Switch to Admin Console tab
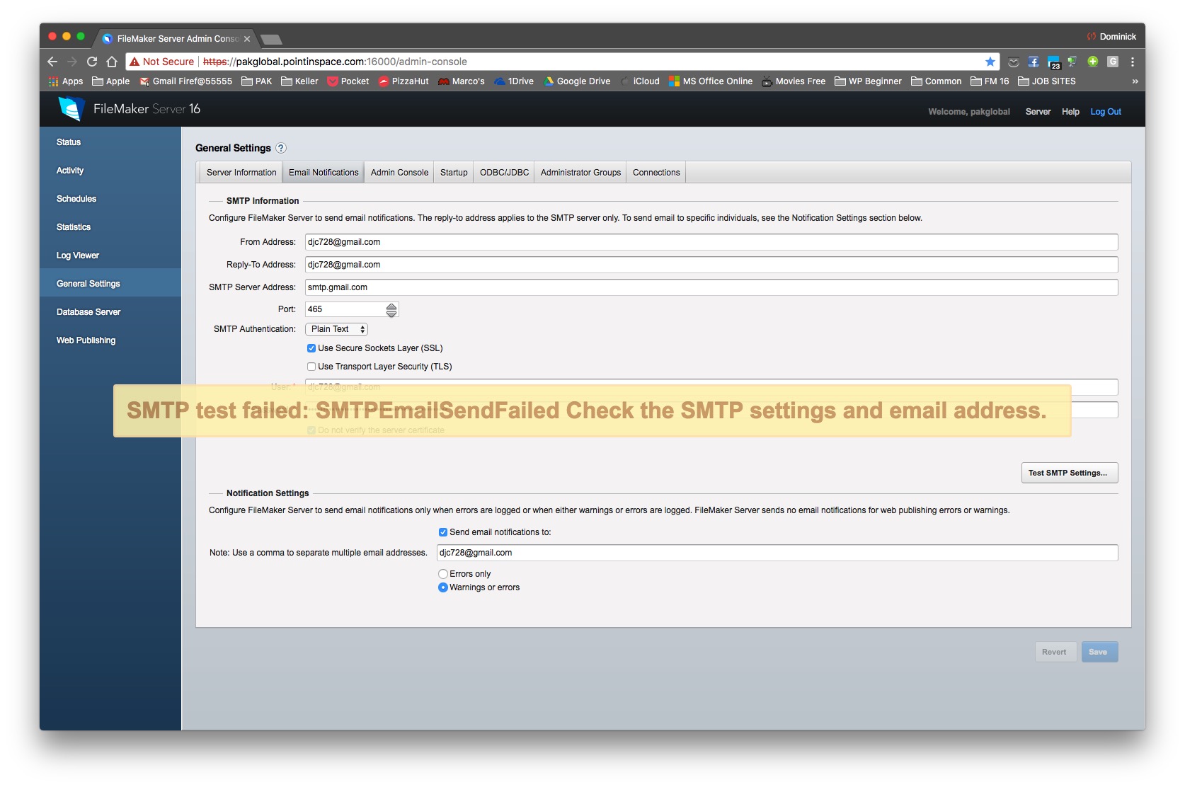Viewport: 1185px width, 787px height. click(x=399, y=173)
